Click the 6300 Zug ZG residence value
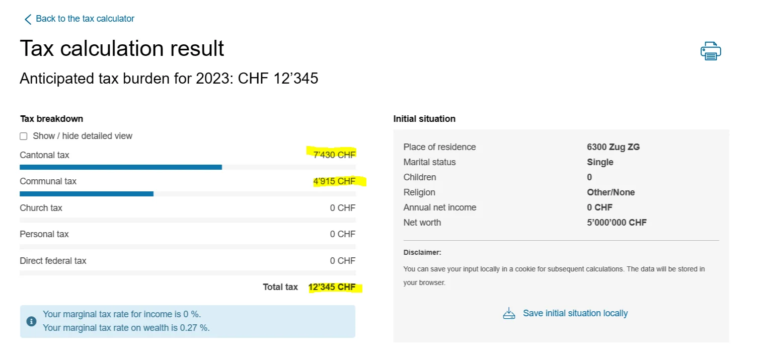763x354 pixels. [x=614, y=147]
